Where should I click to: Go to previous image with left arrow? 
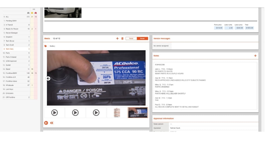click(48, 79)
